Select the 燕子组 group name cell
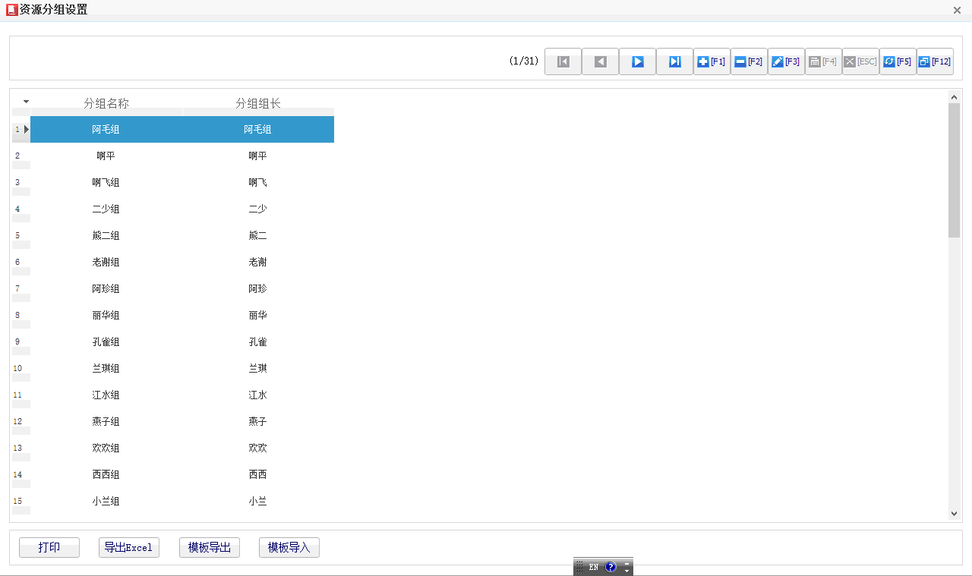 (x=106, y=421)
